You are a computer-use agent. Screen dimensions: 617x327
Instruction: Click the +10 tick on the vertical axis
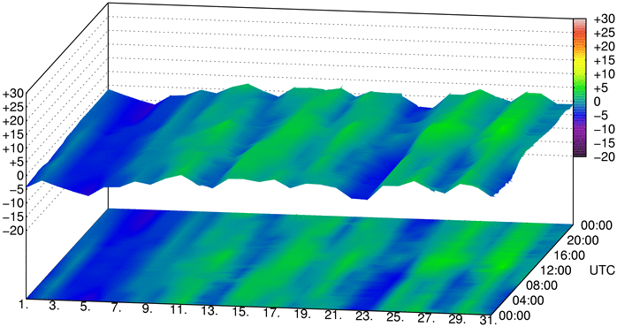click(13, 148)
